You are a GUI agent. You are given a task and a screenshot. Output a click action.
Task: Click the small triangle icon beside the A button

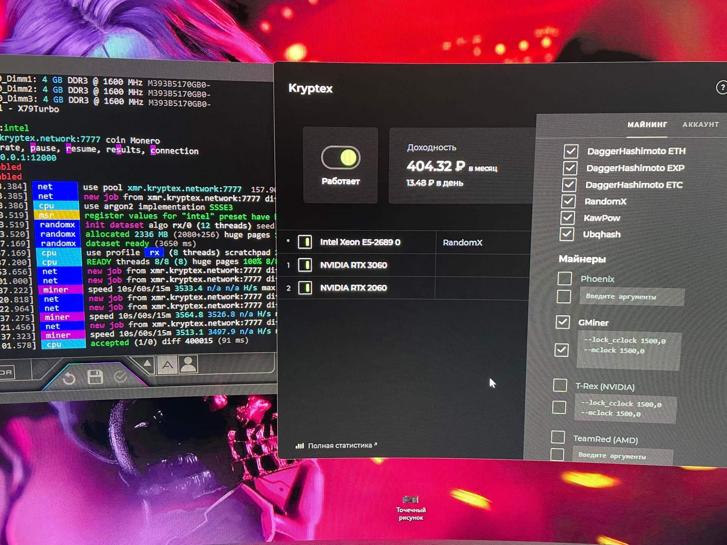[x=147, y=364]
